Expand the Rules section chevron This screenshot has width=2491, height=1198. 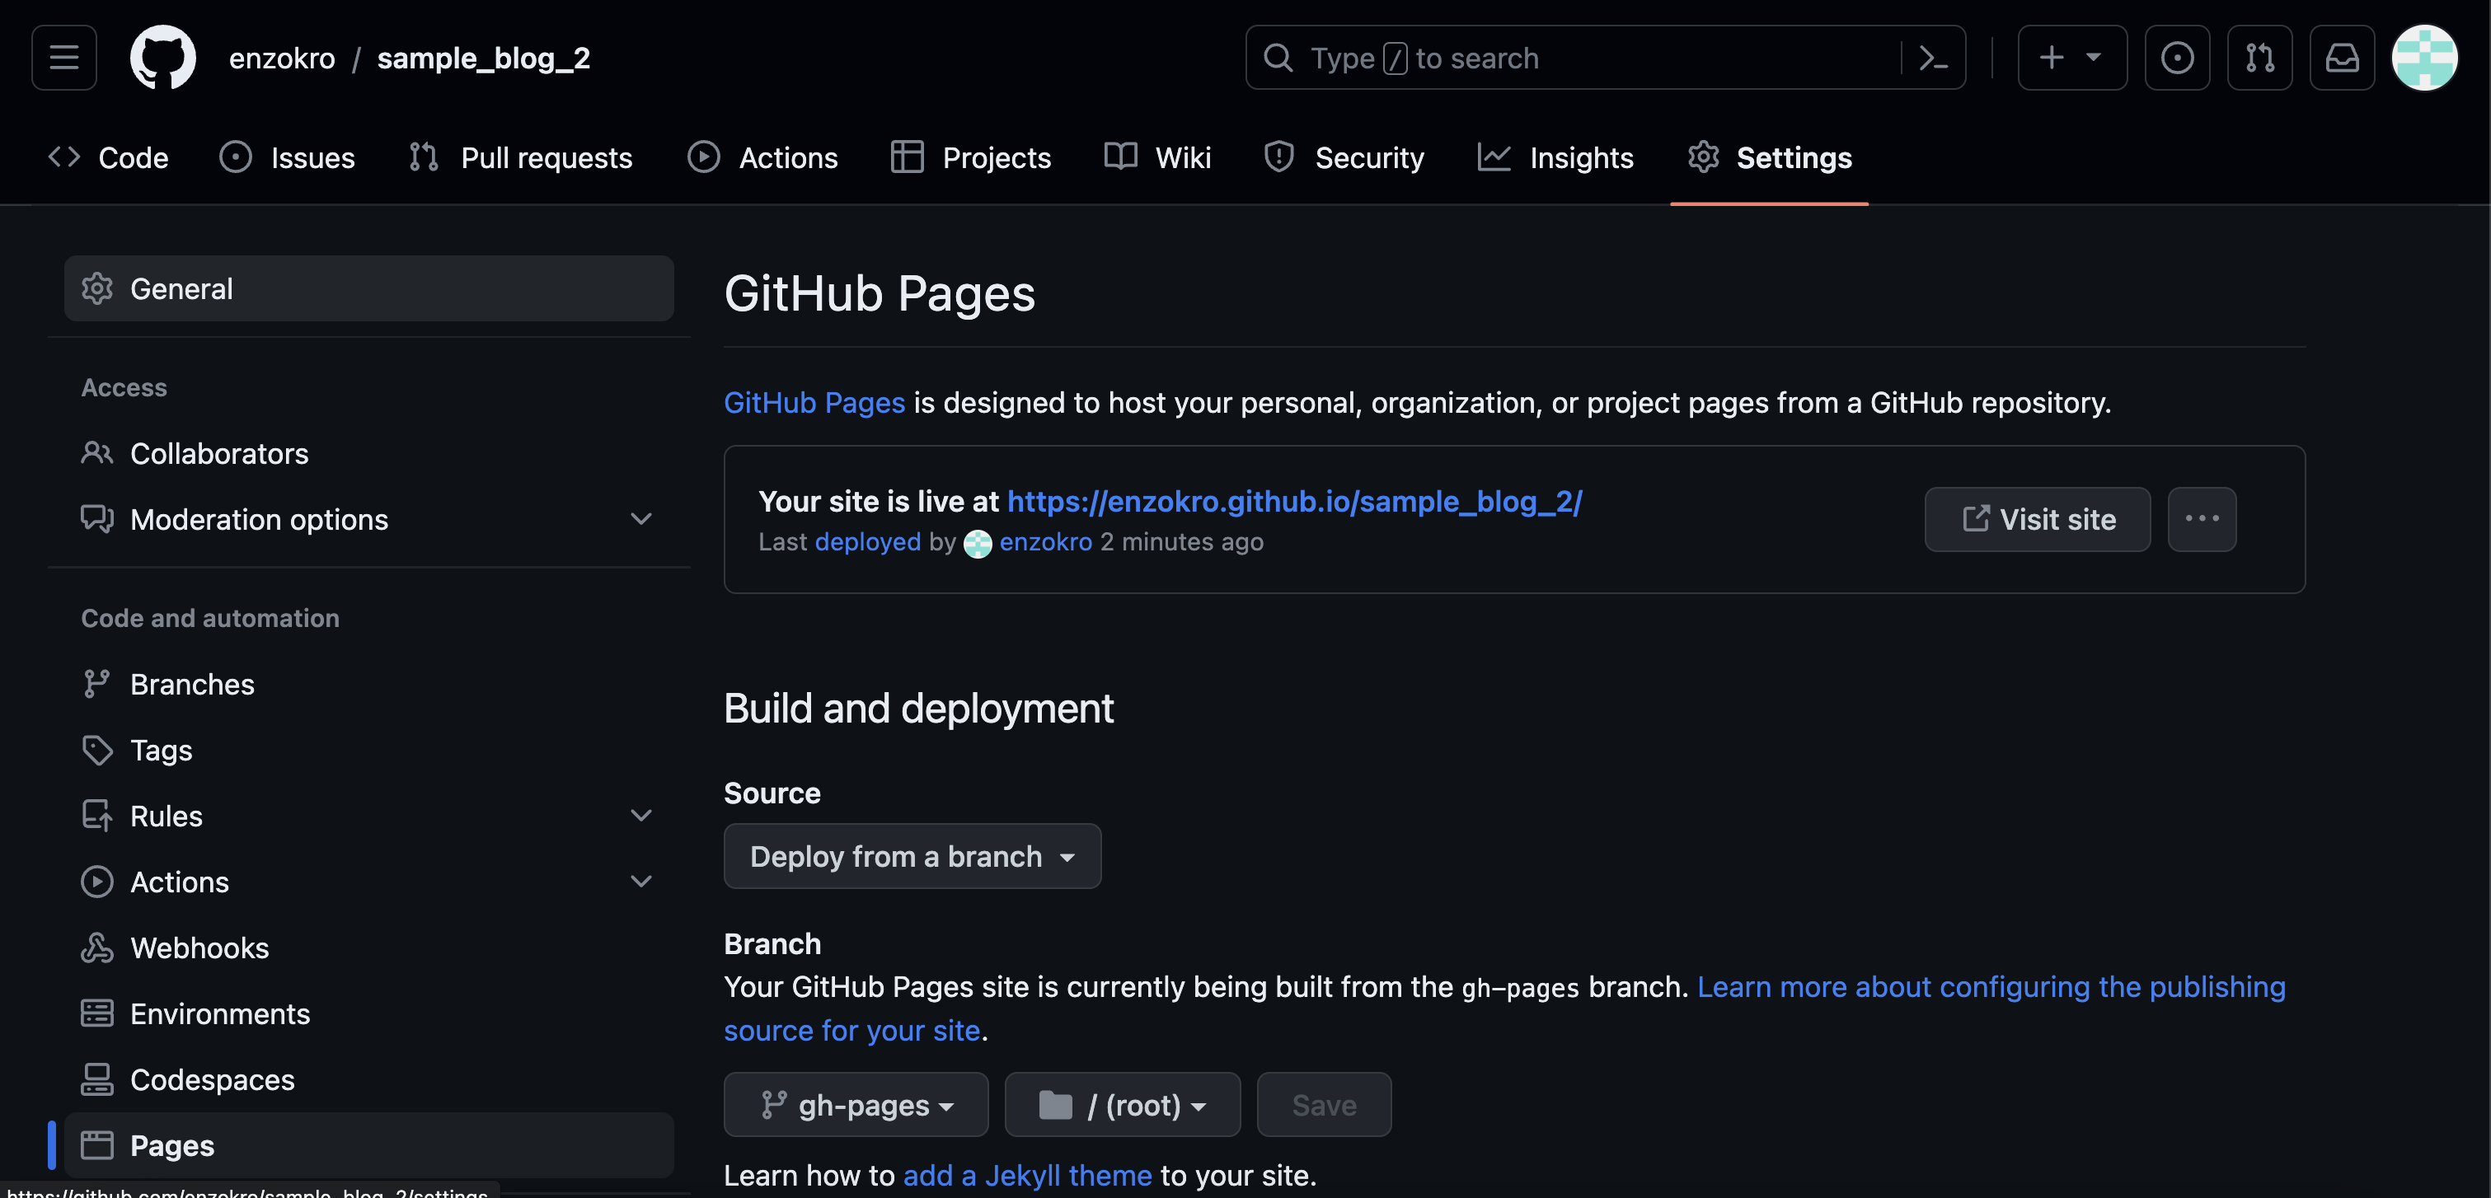pos(641,815)
